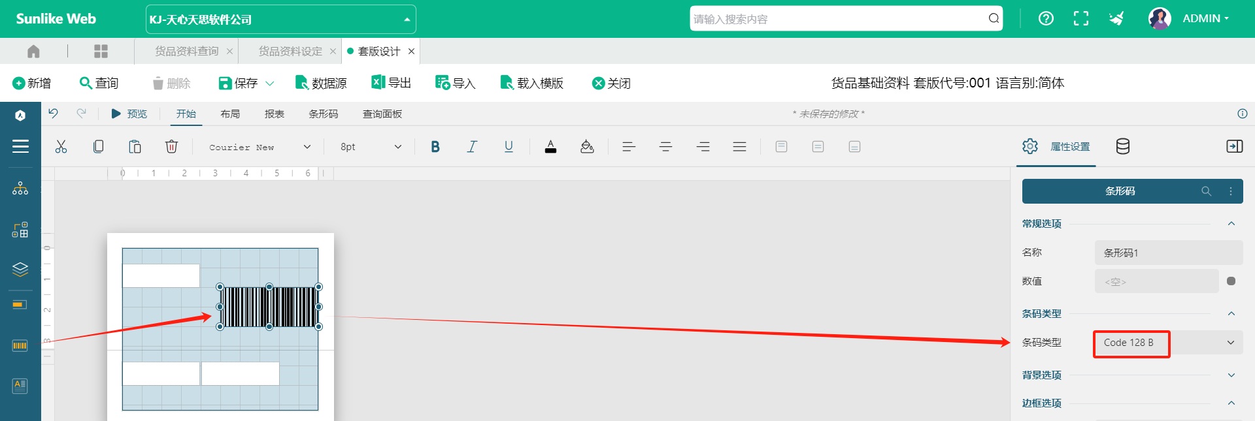
Task: Collapse the properties panel arrow icon
Action: [1234, 146]
